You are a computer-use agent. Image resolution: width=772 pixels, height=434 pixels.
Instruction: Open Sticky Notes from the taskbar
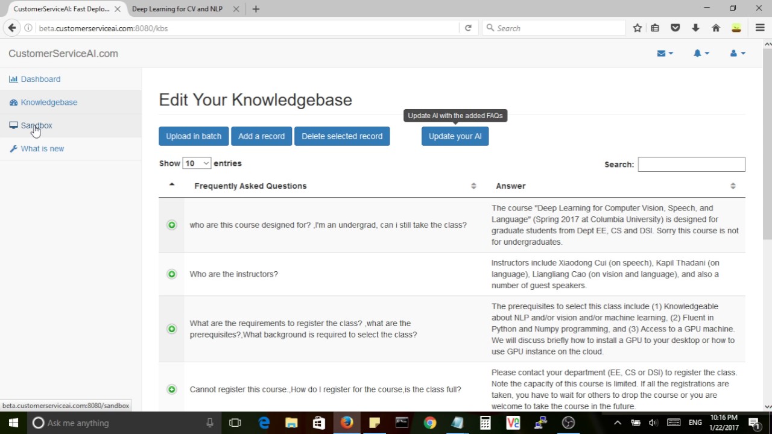pyautogui.click(x=375, y=423)
